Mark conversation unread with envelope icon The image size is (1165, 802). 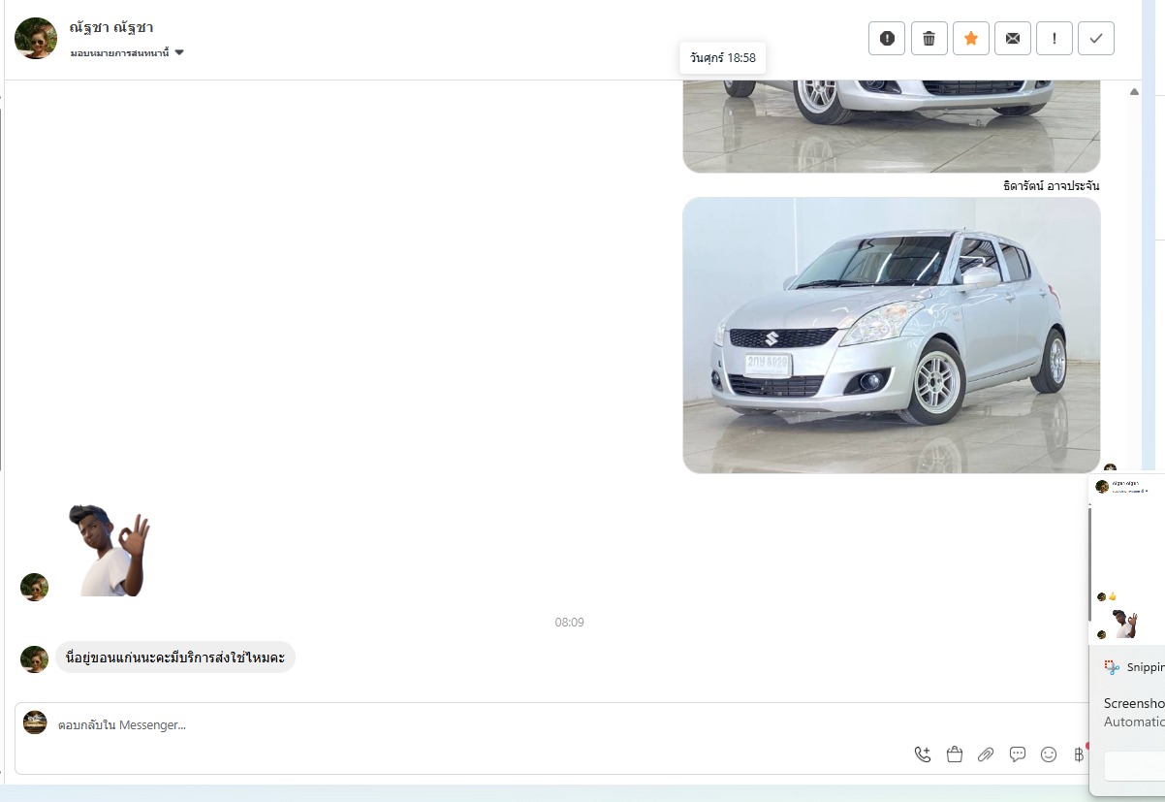(x=1013, y=38)
